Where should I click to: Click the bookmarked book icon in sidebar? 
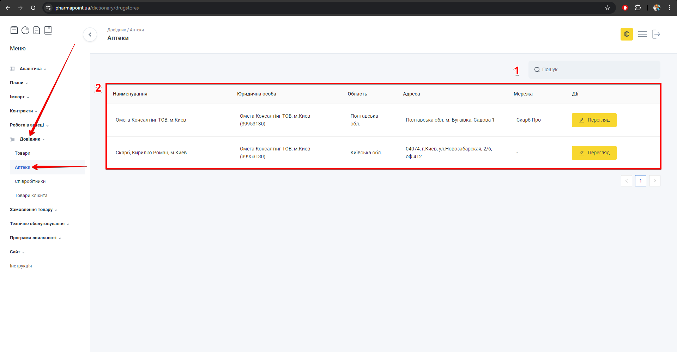48,30
